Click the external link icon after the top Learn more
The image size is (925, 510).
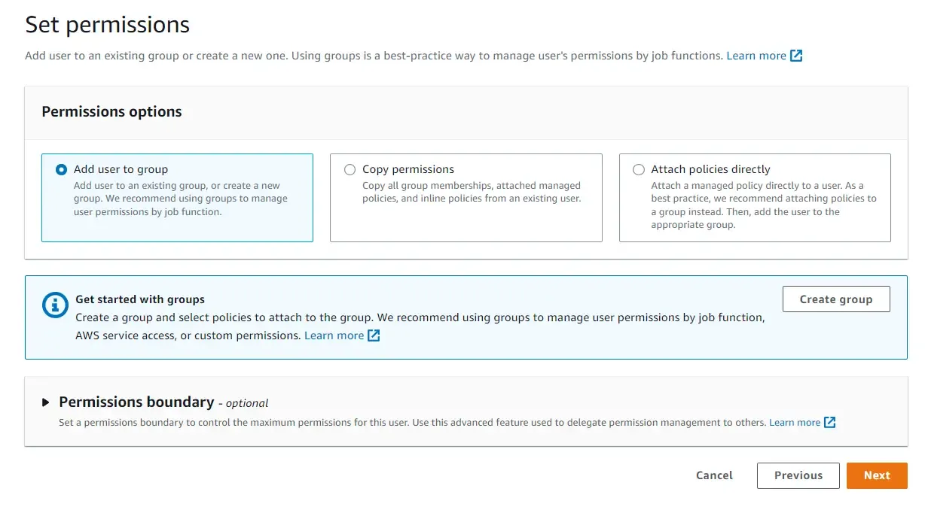coord(798,55)
